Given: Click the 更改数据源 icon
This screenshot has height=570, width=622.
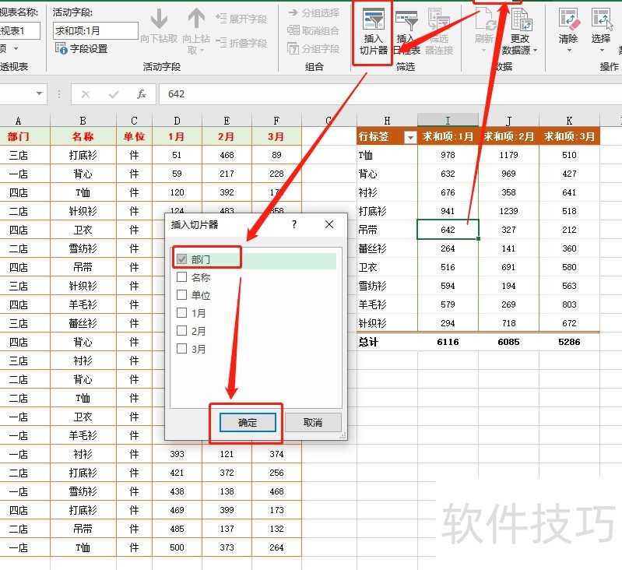Looking at the screenshot, I should [519, 30].
